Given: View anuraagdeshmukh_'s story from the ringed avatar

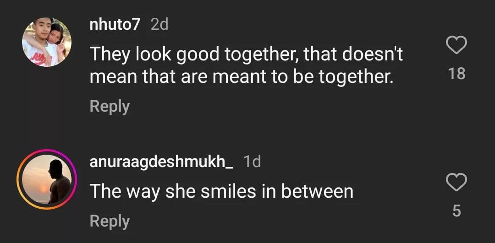Looking at the screenshot, I should (46, 179).
